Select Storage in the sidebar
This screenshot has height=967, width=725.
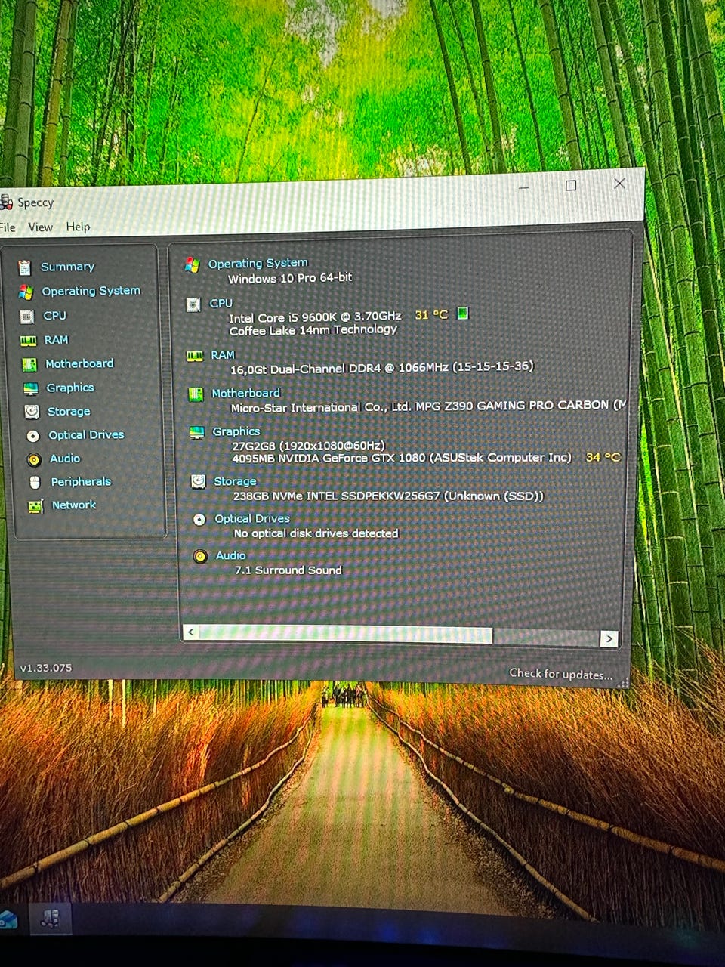click(69, 412)
